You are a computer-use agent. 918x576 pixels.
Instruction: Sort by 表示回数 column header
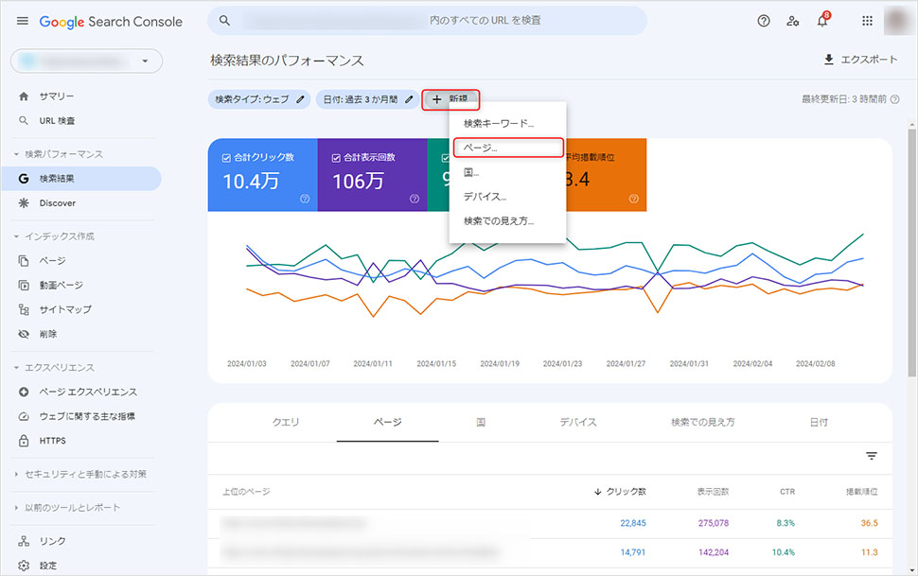click(x=713, y=492)
